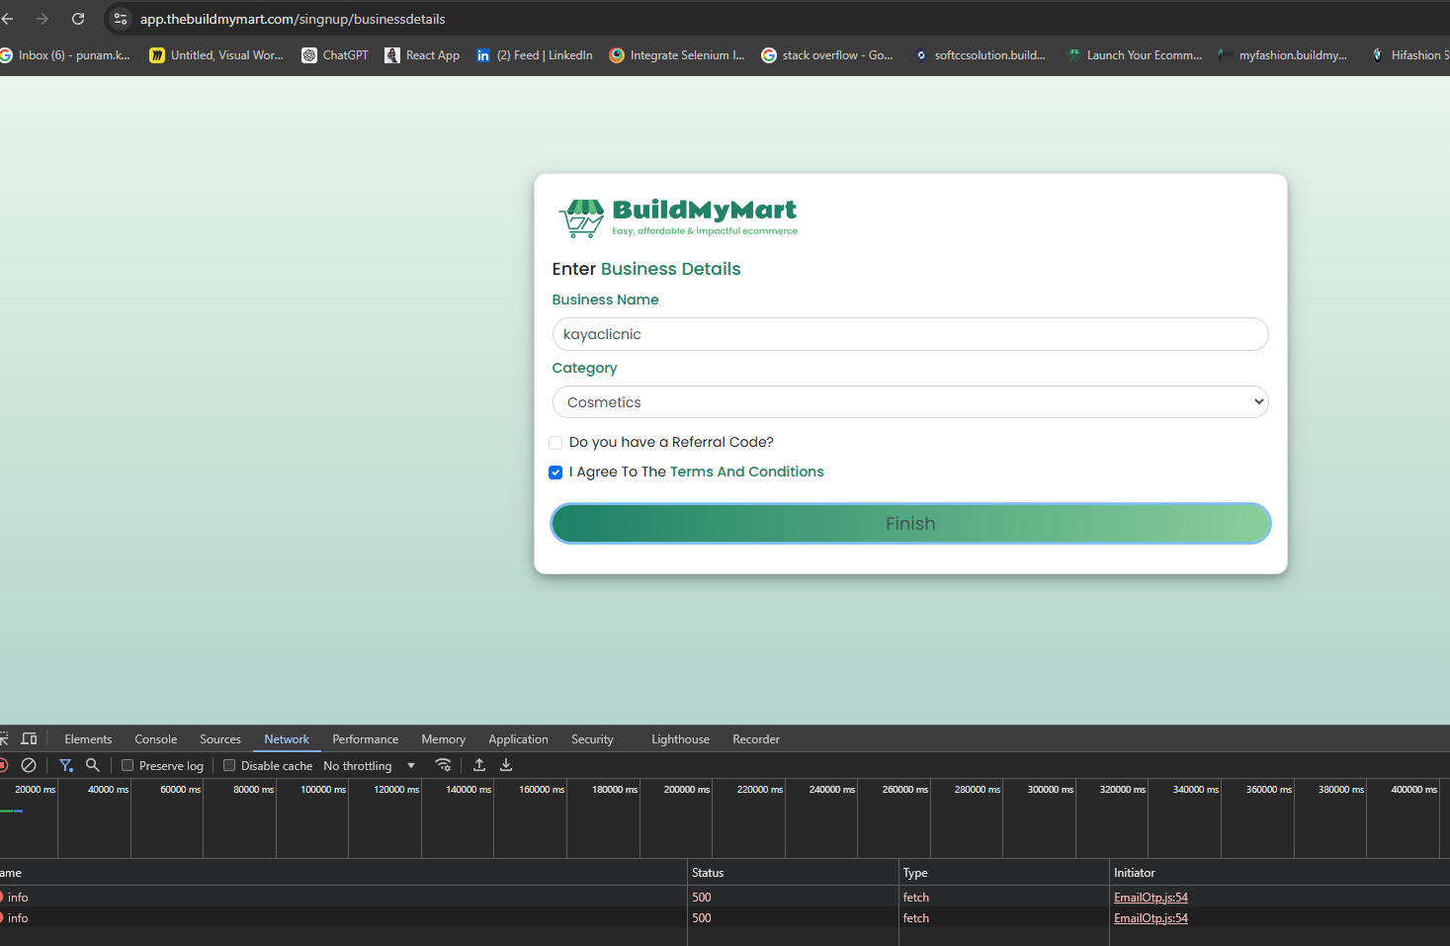This screenshot has width=1450, height=946.
Task: Sort requests by the Status column header
Action: click(793, 873)
